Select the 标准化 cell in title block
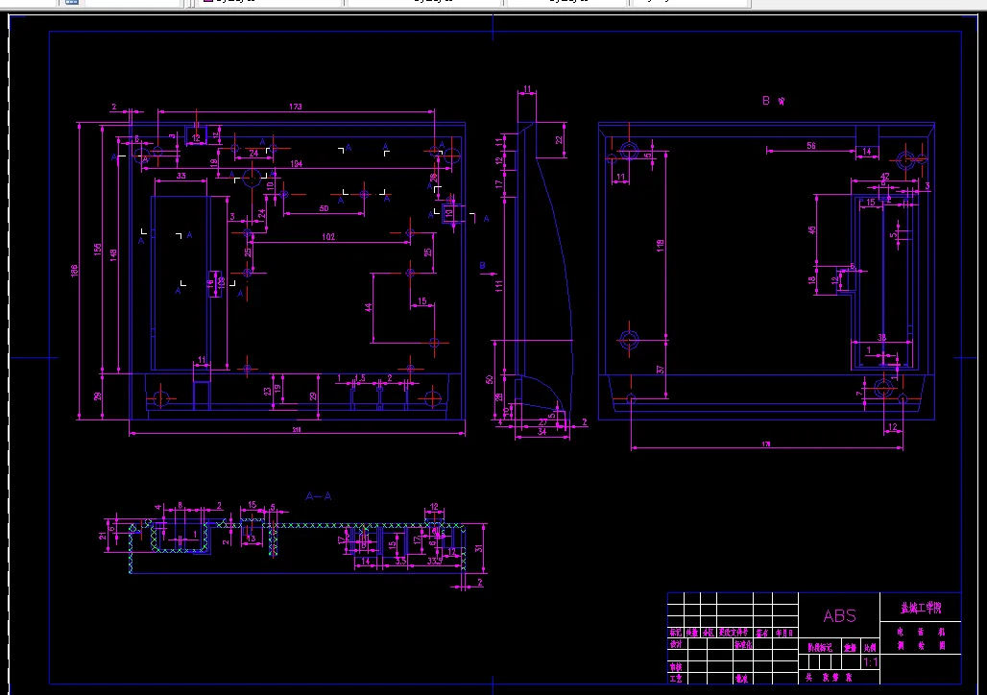The width and height of the screenshot is (987, 695). tap(743, 644)
